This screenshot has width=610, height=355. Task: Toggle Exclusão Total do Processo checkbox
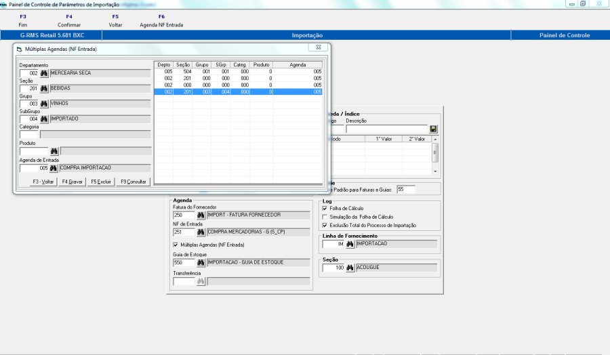pyautogui.click(x=325, y=226)
